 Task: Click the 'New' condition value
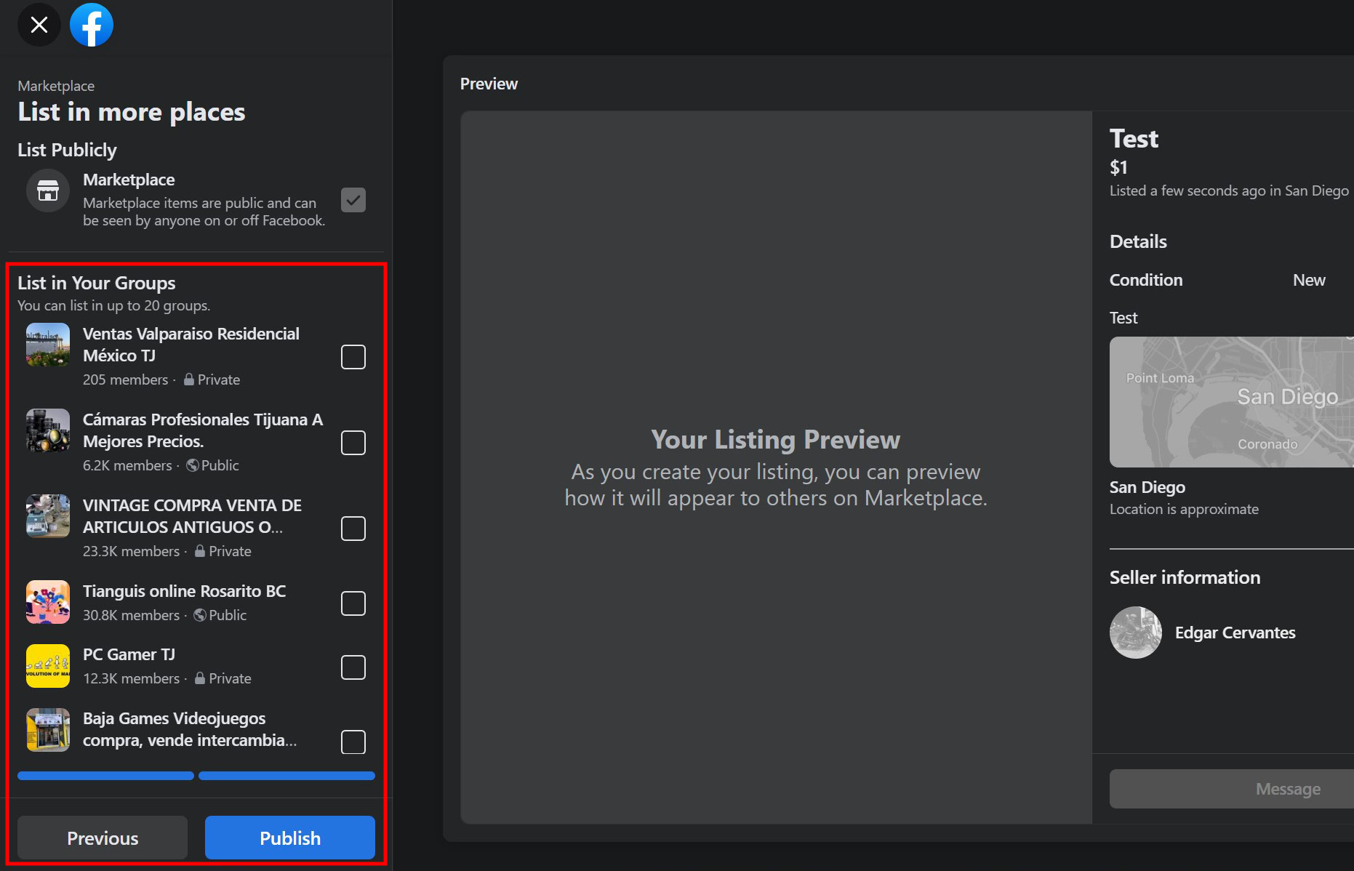click(1309, 280)
